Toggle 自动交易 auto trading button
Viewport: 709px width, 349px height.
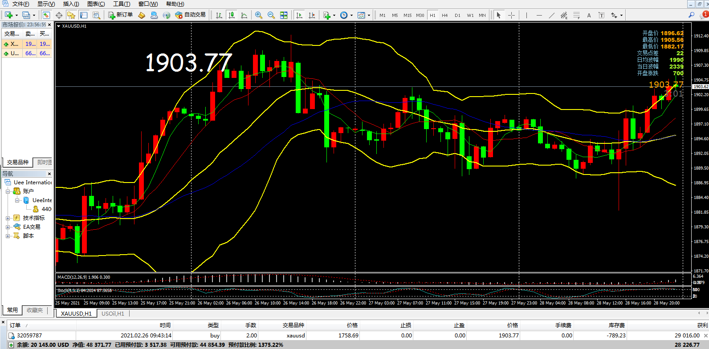[191, 15]
